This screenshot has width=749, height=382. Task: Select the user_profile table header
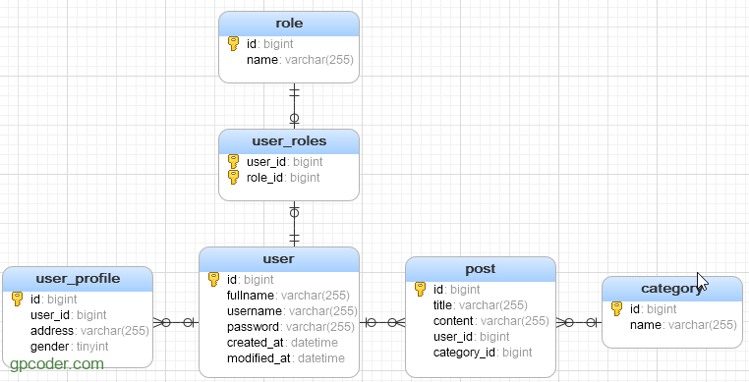[x=78, y=279]
